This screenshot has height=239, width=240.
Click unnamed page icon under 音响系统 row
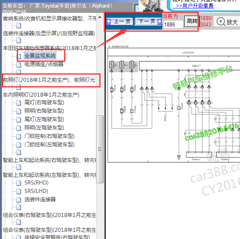coord(19,26)
